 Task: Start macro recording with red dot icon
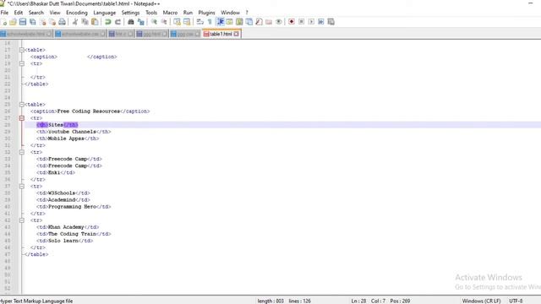(x=292, y=22)
